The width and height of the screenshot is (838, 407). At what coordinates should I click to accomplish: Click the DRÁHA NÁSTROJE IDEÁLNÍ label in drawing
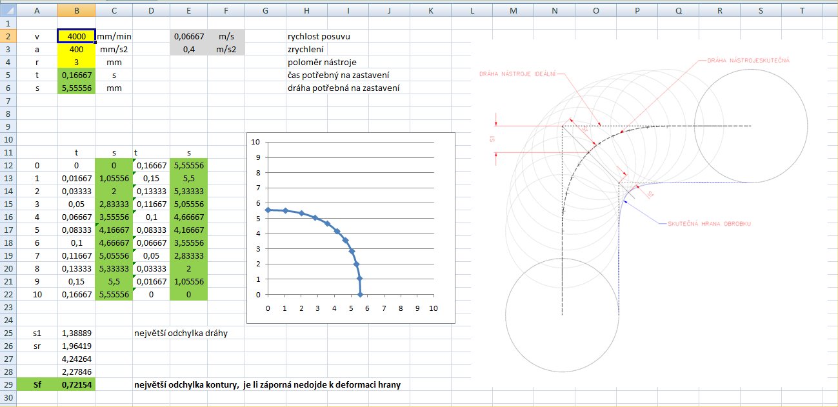tap(517, 74)
